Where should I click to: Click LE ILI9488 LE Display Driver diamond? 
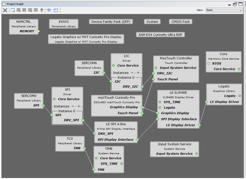click(x=199, y=125)
